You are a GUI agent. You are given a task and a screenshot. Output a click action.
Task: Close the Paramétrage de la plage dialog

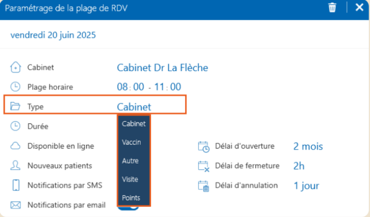click(359, 7)
